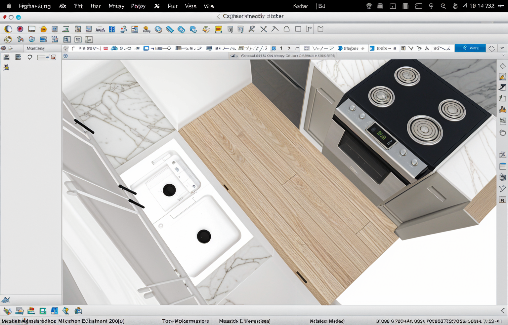This screenshot has height=325, width=508.
Task: Click the blue 'olors' button
Action: (470, 48)
